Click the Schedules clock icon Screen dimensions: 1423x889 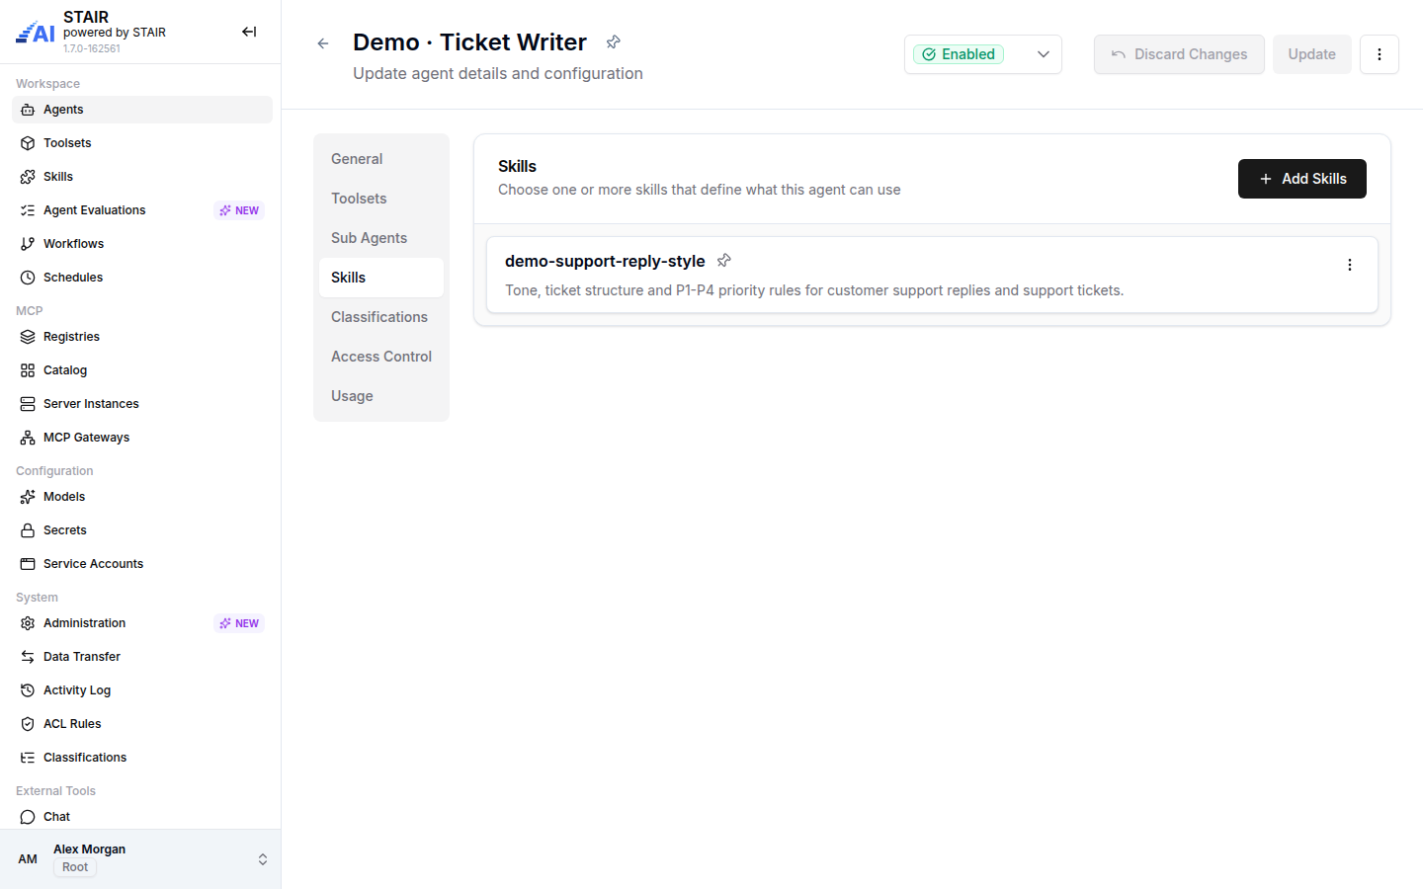click(x=28, y=278)
